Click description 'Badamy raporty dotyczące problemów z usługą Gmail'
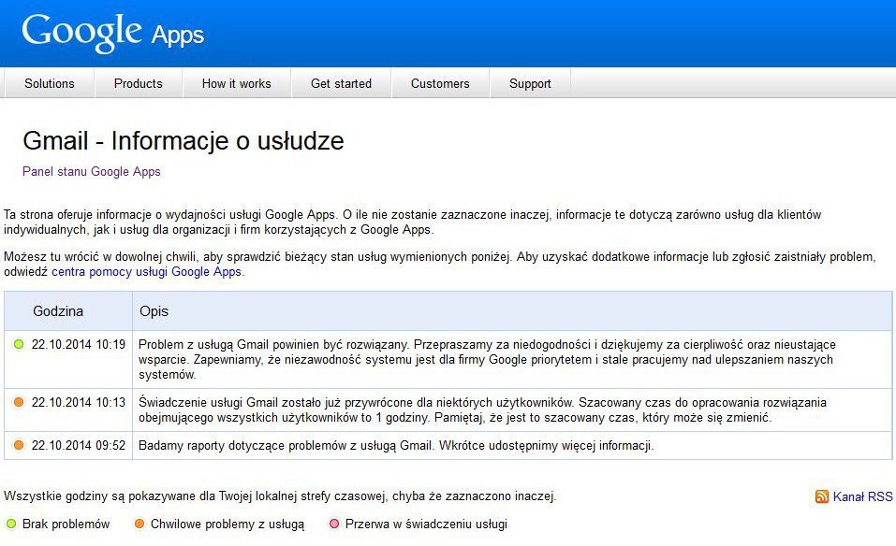Viewport: 896px width, 546px height. pos(396,445)
